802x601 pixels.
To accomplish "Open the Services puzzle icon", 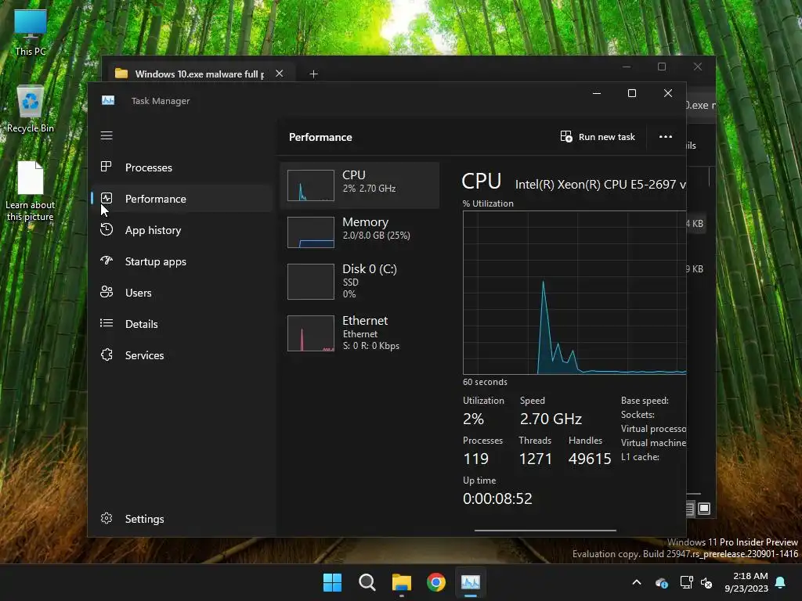I will [x=107, y=354].
